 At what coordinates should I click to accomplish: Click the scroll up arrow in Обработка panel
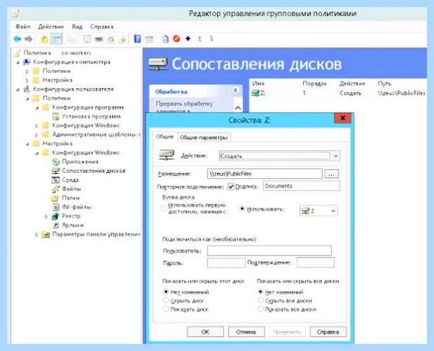click(x=237, y=108)
